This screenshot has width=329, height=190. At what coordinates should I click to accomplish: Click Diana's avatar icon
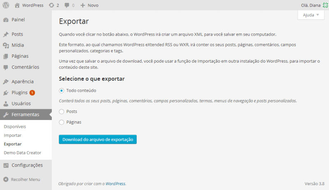click(325, 5)
